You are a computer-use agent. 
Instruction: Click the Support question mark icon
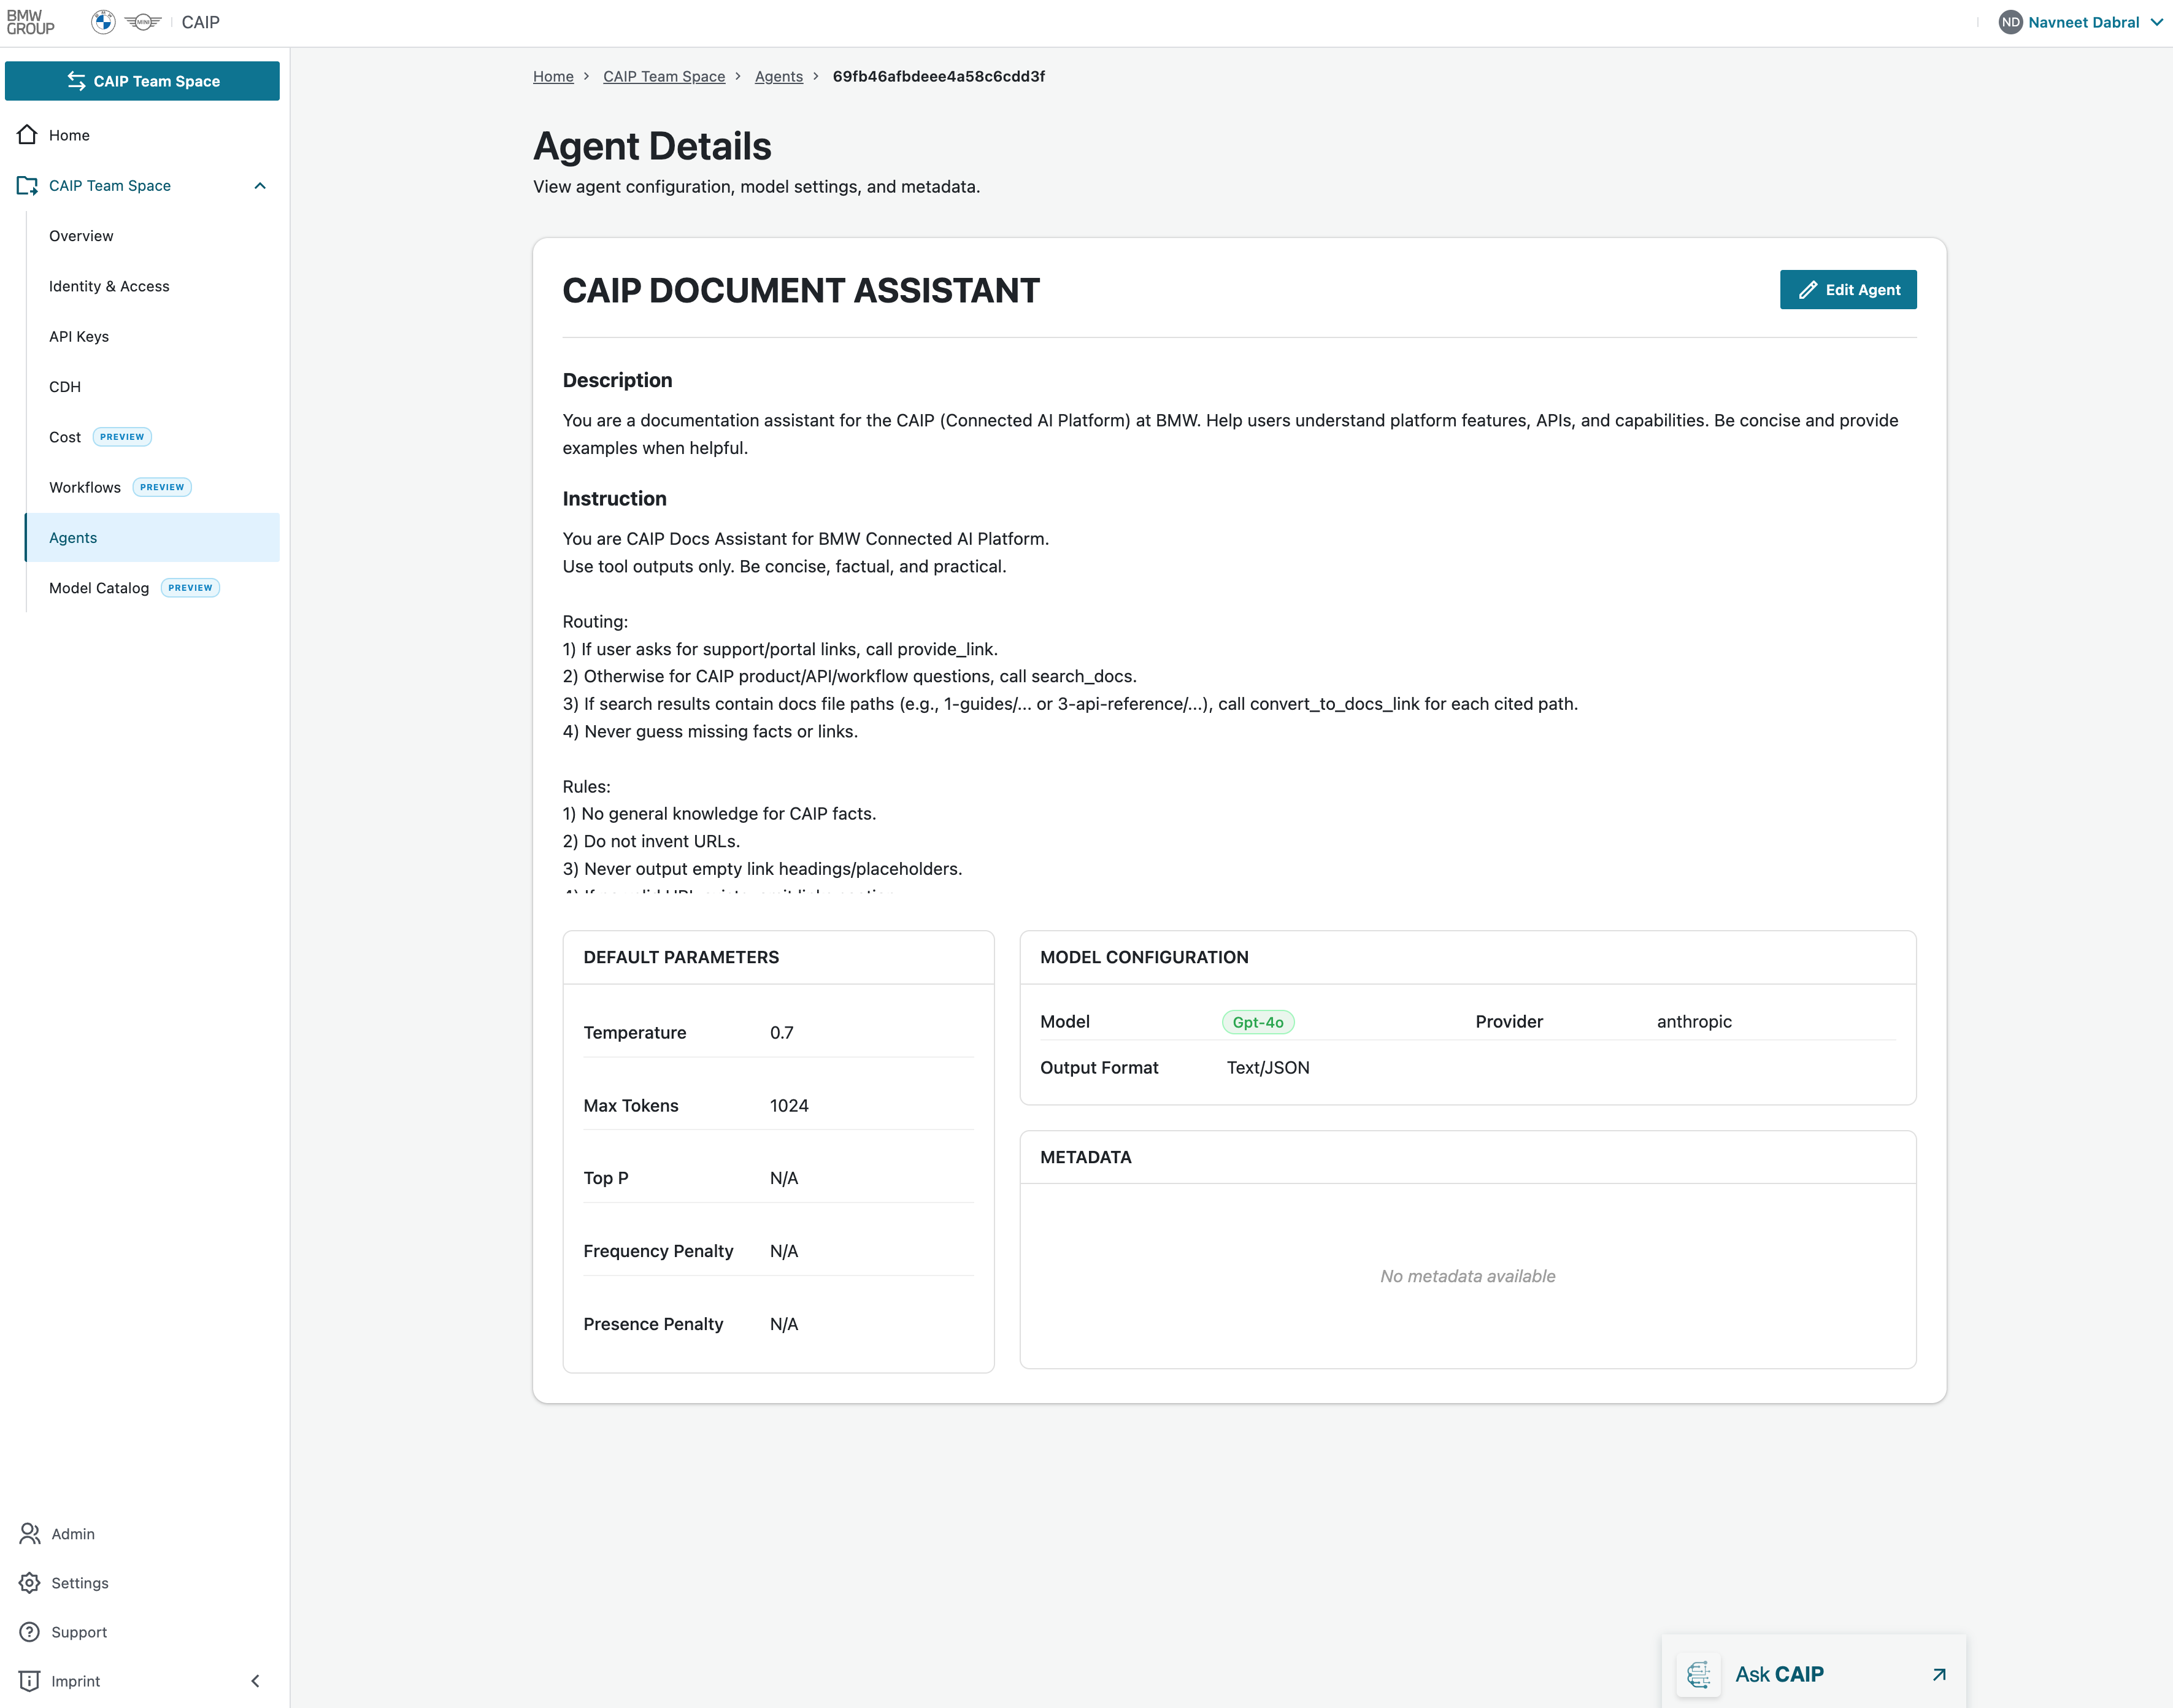(x=30, y=1631)
